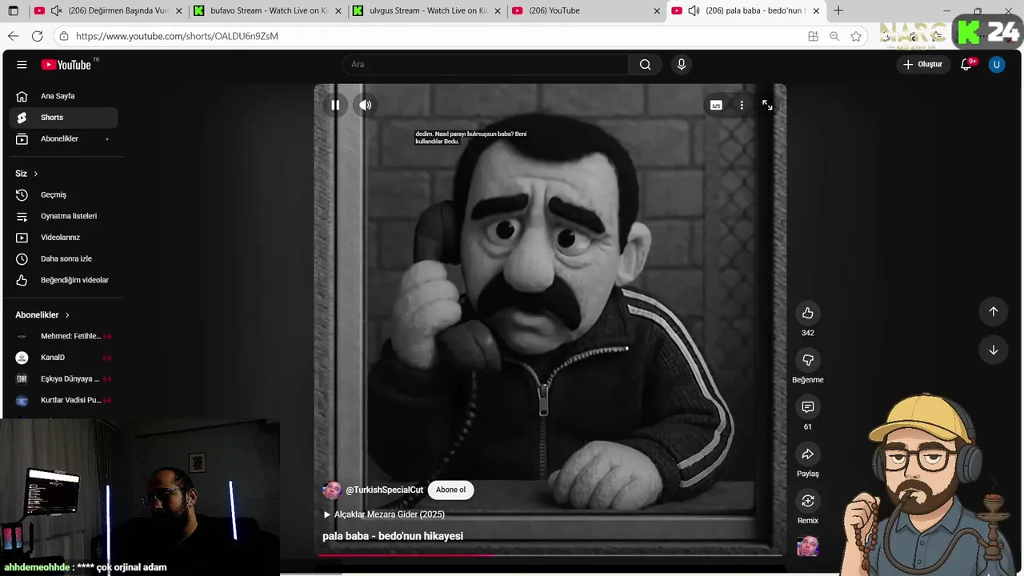
Task: Switch to ulvgus Stream Kick tab
Action: click(x=427, y=11)
